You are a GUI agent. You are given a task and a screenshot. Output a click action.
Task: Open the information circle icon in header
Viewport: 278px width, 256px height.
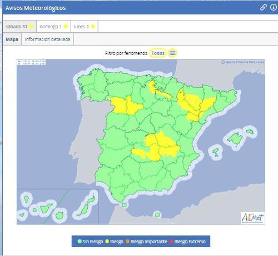274,7
